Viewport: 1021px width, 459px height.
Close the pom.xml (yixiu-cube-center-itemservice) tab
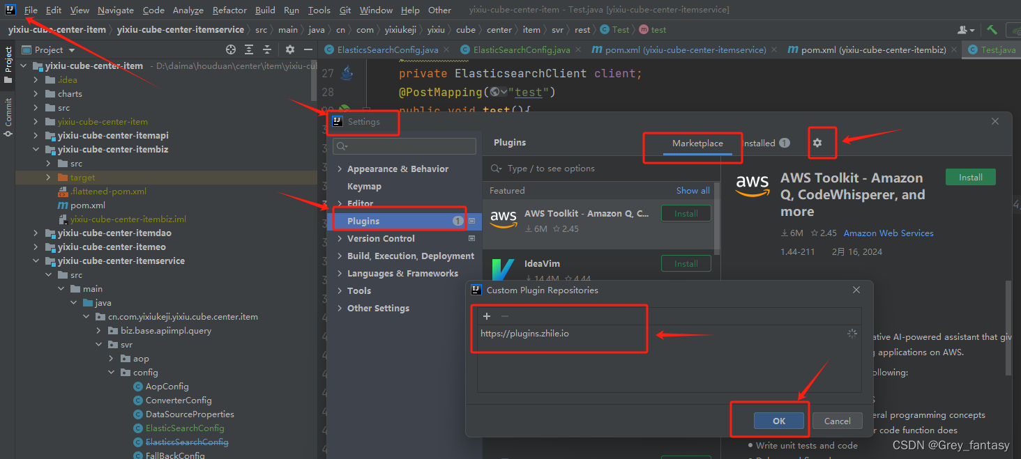774,50
